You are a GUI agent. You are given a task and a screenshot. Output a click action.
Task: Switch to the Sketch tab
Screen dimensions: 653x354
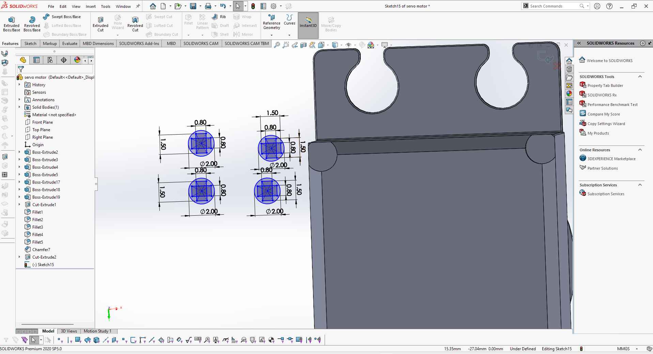30,44
